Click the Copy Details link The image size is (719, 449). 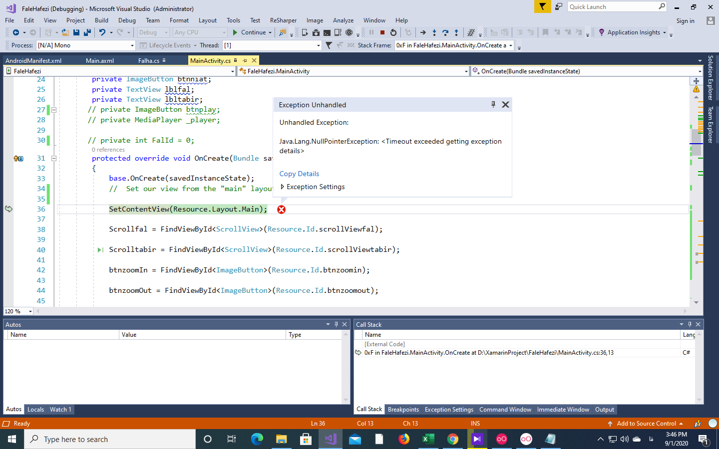(x=299, y=174)
